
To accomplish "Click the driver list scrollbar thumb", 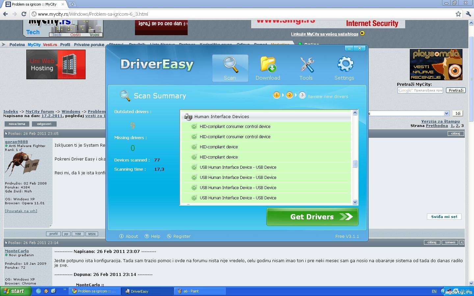I will point(355,163).
